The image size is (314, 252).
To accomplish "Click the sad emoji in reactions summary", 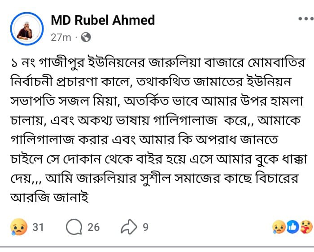I will 279,227.
